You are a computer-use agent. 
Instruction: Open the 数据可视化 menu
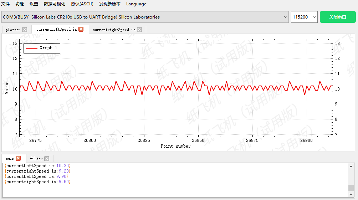coord(55,4)
